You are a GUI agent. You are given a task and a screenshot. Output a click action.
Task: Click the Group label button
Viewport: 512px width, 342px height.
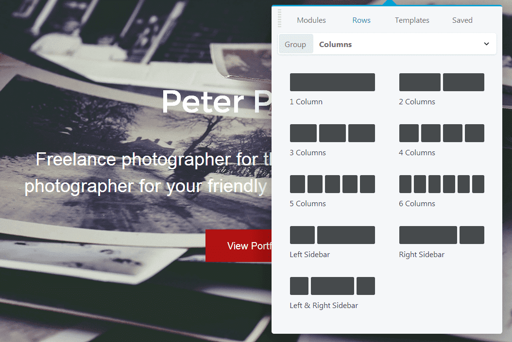295,44
